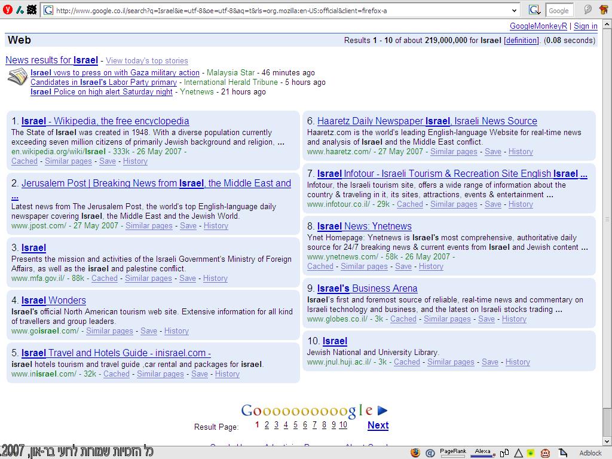Open the Israel's Business Arena result title

(x=368, y=289)
